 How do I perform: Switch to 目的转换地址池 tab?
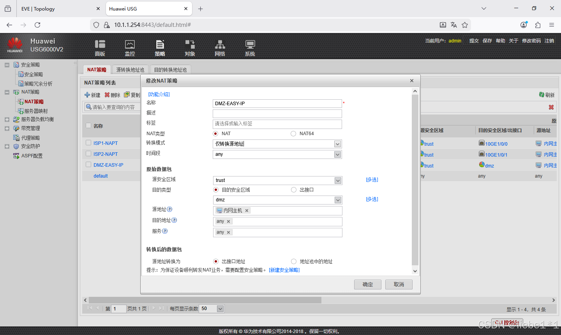(170, 70)
